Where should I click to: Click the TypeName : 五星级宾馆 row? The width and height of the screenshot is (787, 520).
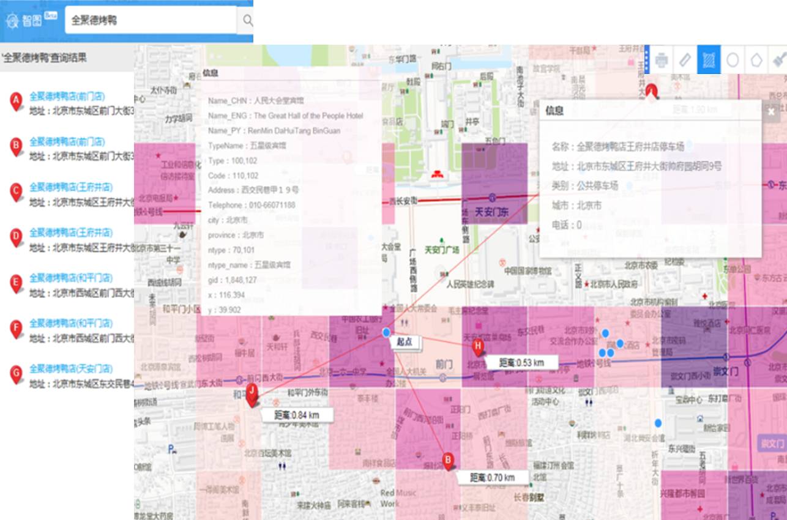247,146
